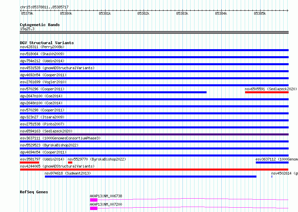Click the esv2751538 (Pinto2007) variant label
This screenshot has height=212, width=298.
tap(42, 124)
